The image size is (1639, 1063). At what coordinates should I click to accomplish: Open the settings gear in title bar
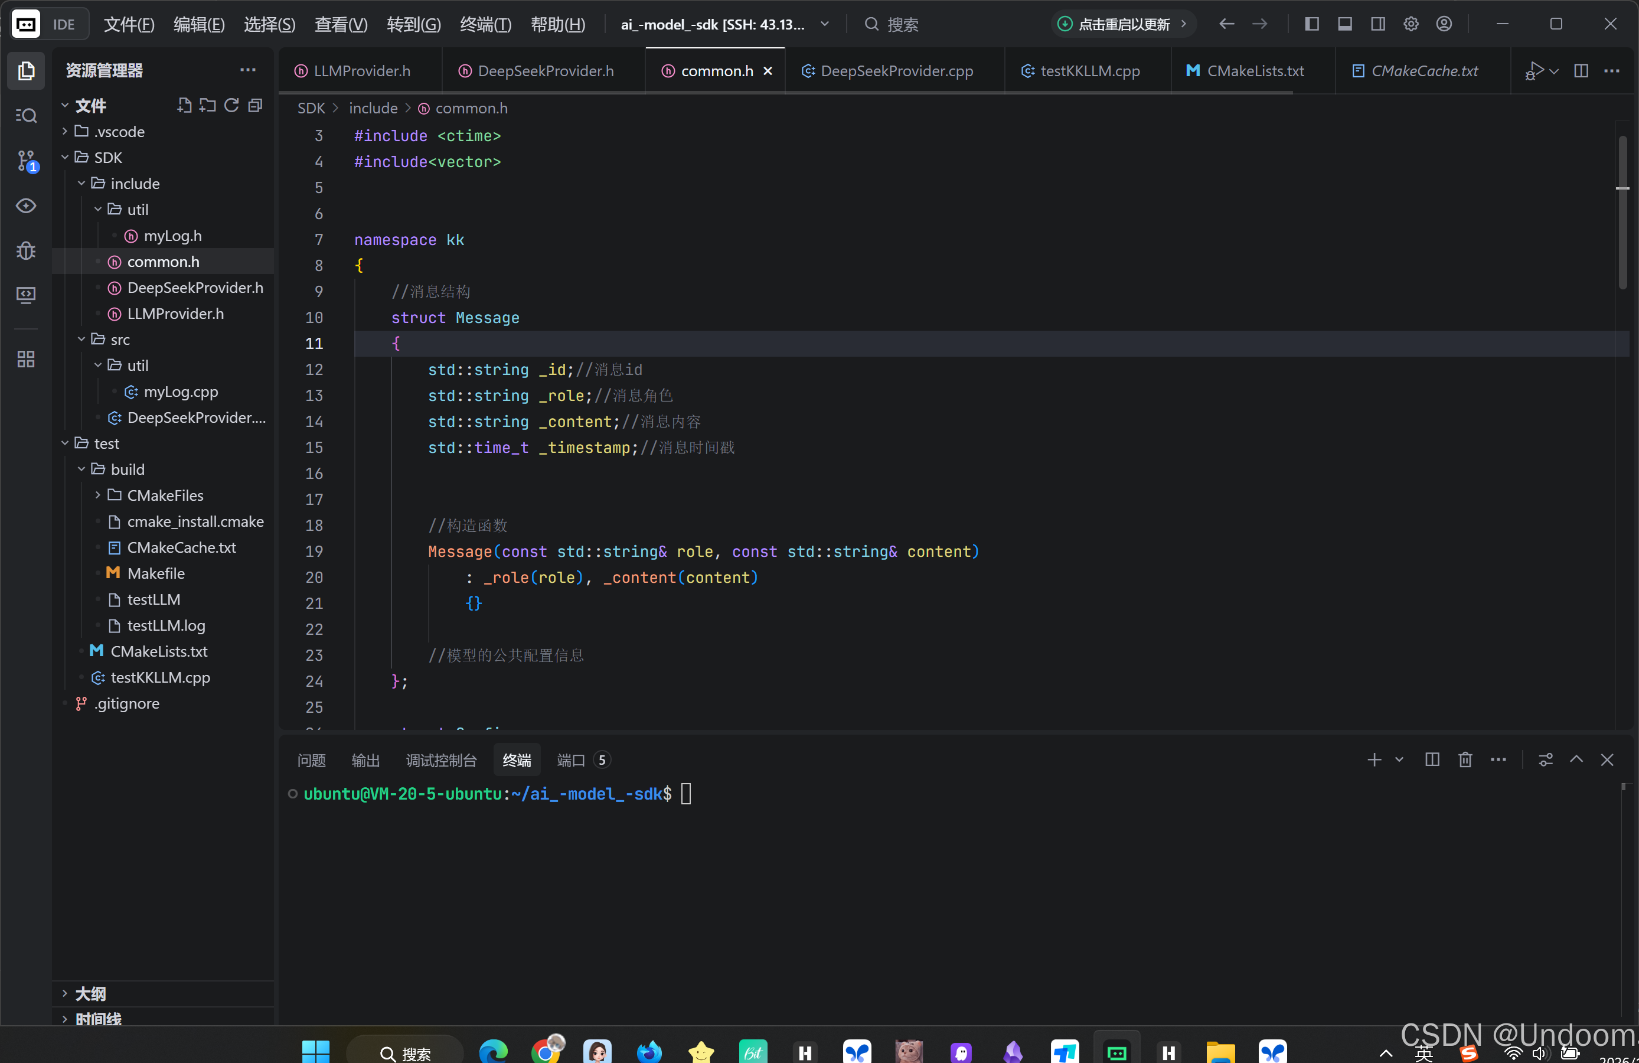tap(1411, 24)
